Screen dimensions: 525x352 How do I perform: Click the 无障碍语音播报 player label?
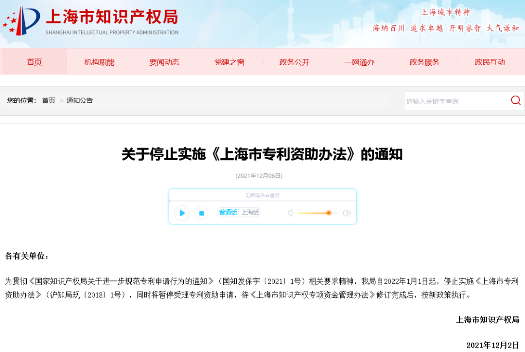pos(262,195)
